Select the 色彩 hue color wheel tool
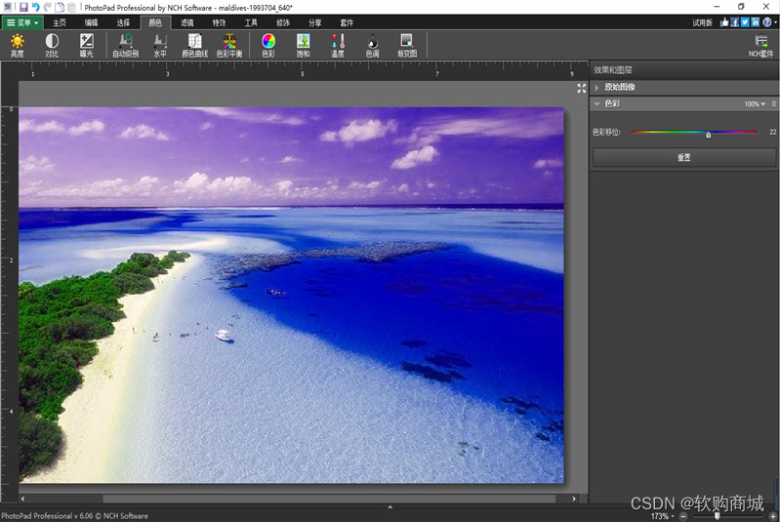780x522 pixels. tap(268, 45)
